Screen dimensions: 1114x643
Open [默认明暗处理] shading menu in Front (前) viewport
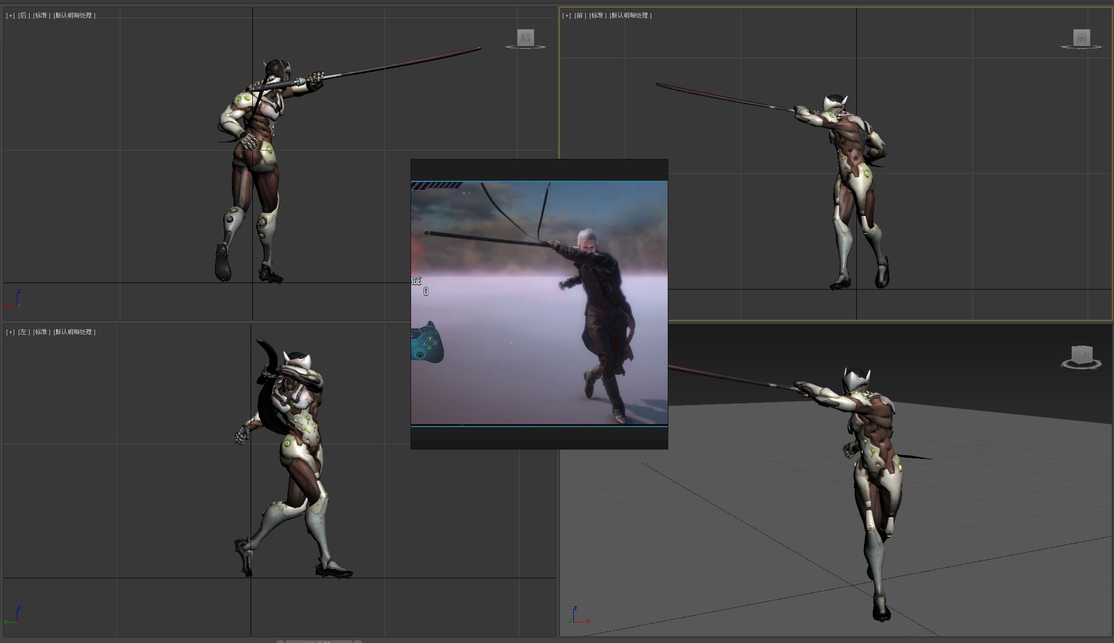[631, 15]
